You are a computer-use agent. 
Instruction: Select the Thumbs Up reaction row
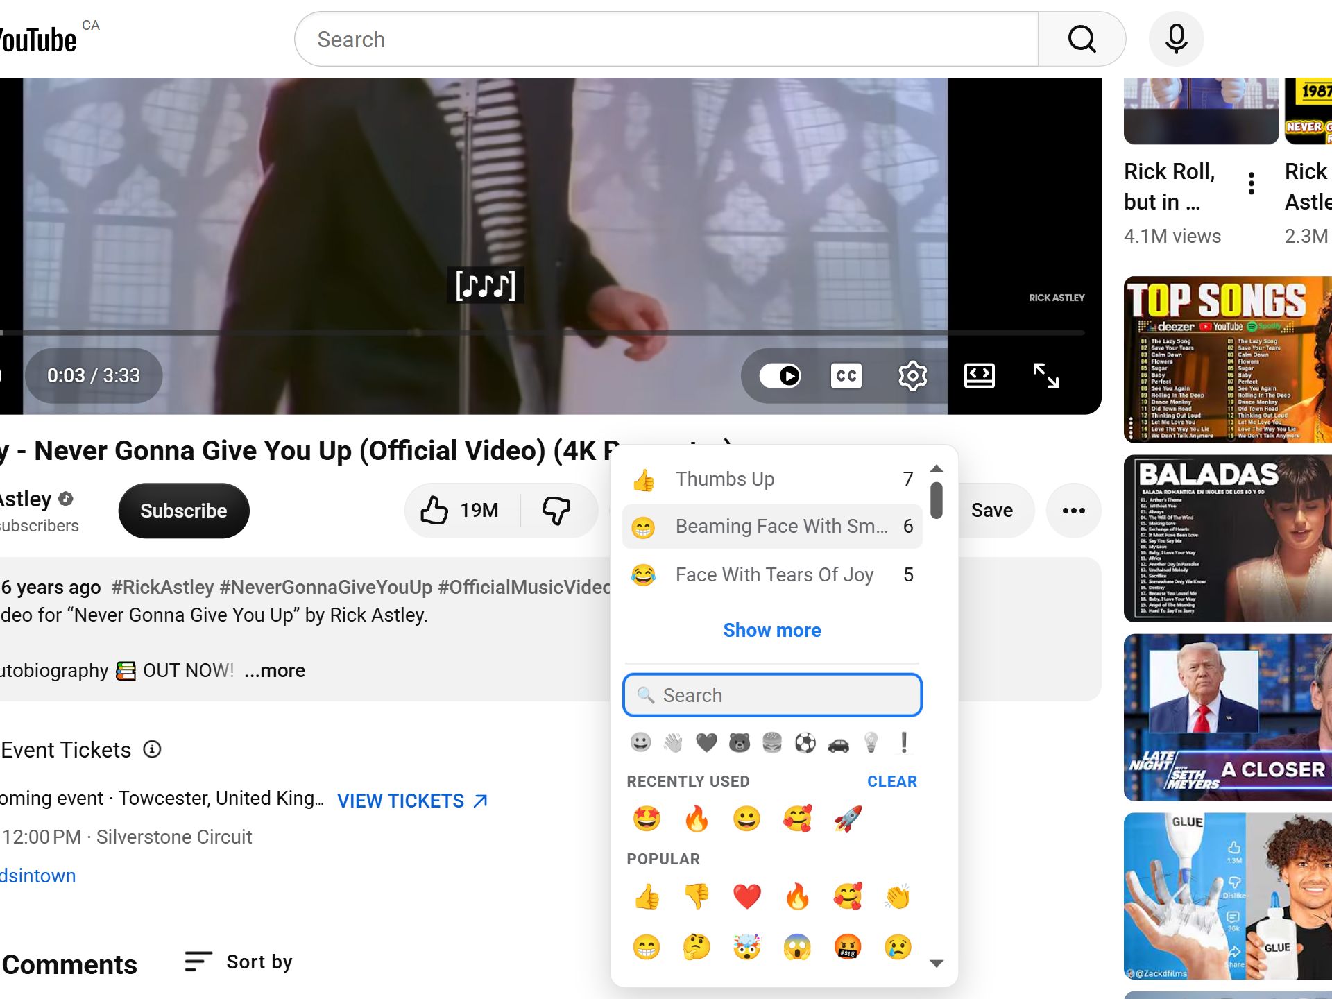772,479
